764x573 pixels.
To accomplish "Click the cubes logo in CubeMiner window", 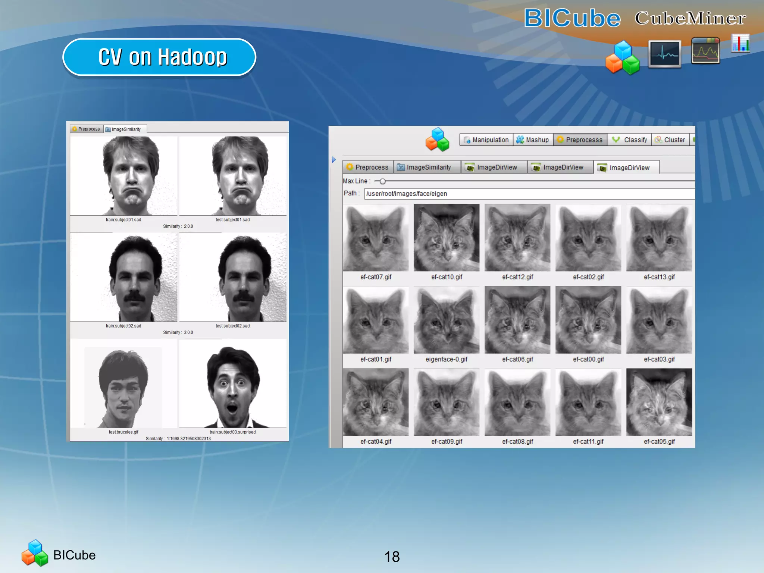I will tap(437, 140).
